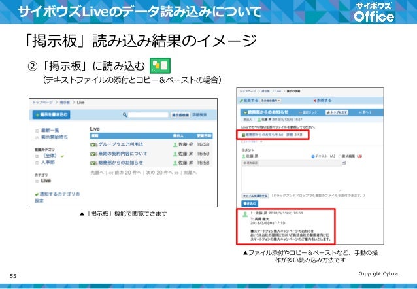Screen dimensions: 417x289
Task: Click the 16:59 time in the second topic row
Action: coord(203,154)
